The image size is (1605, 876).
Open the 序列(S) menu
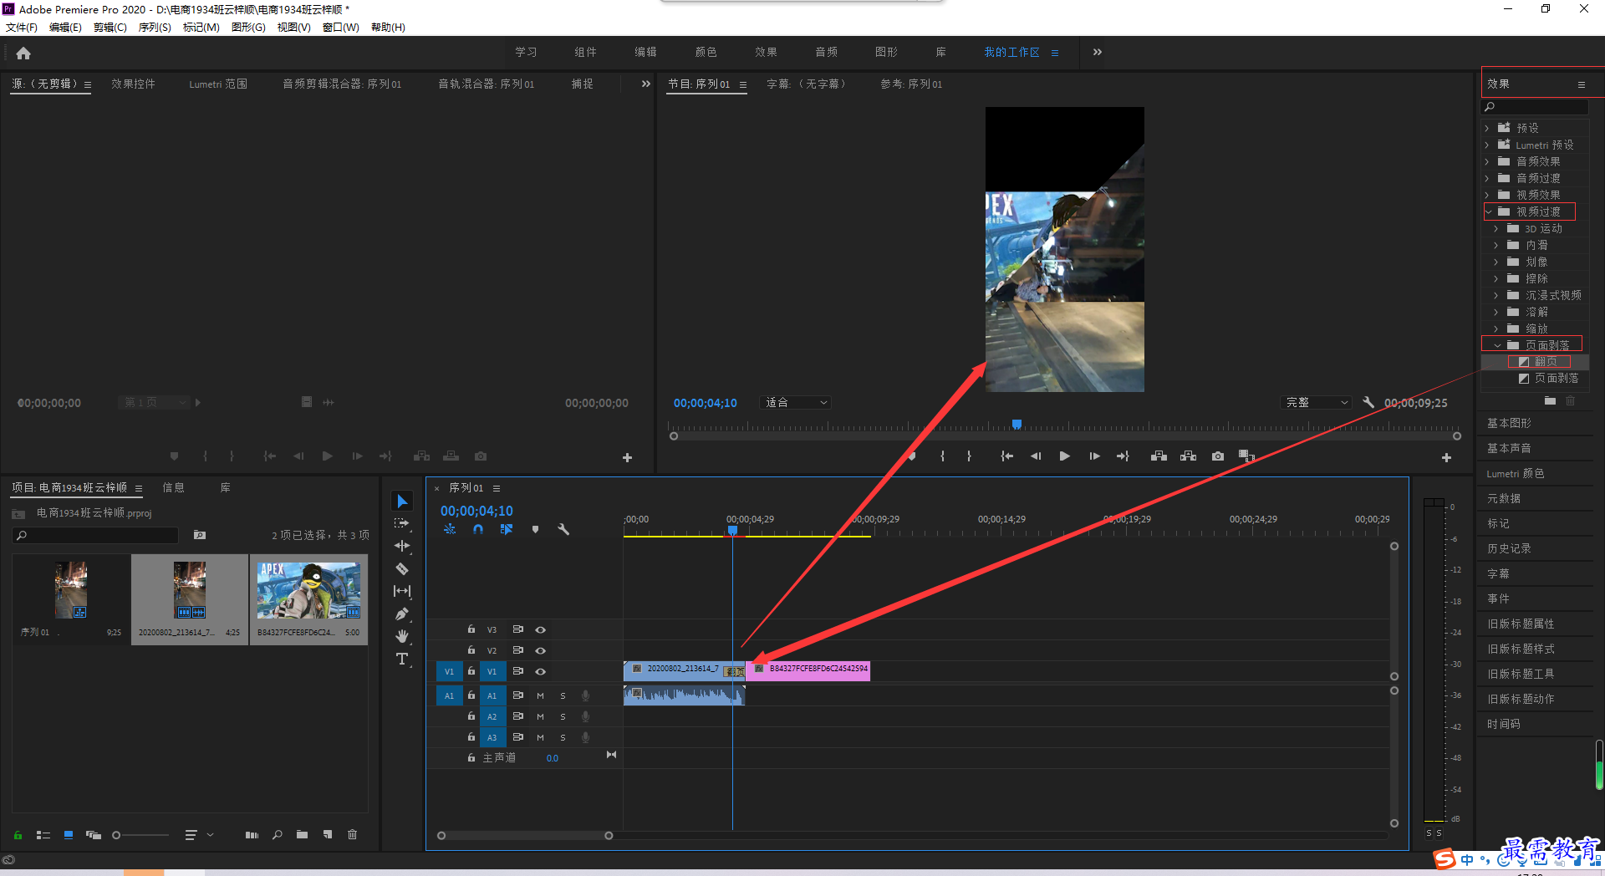[155, 28]
